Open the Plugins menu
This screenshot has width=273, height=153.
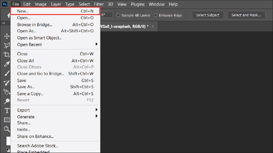(138, 4)
